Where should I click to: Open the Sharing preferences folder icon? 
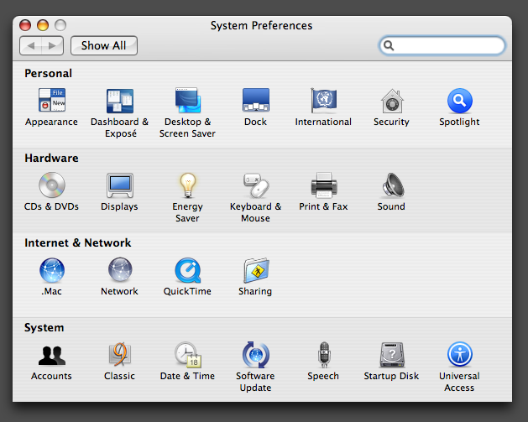coord(256,270)
